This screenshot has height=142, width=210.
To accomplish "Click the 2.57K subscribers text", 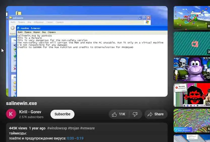I will [31, 117].
